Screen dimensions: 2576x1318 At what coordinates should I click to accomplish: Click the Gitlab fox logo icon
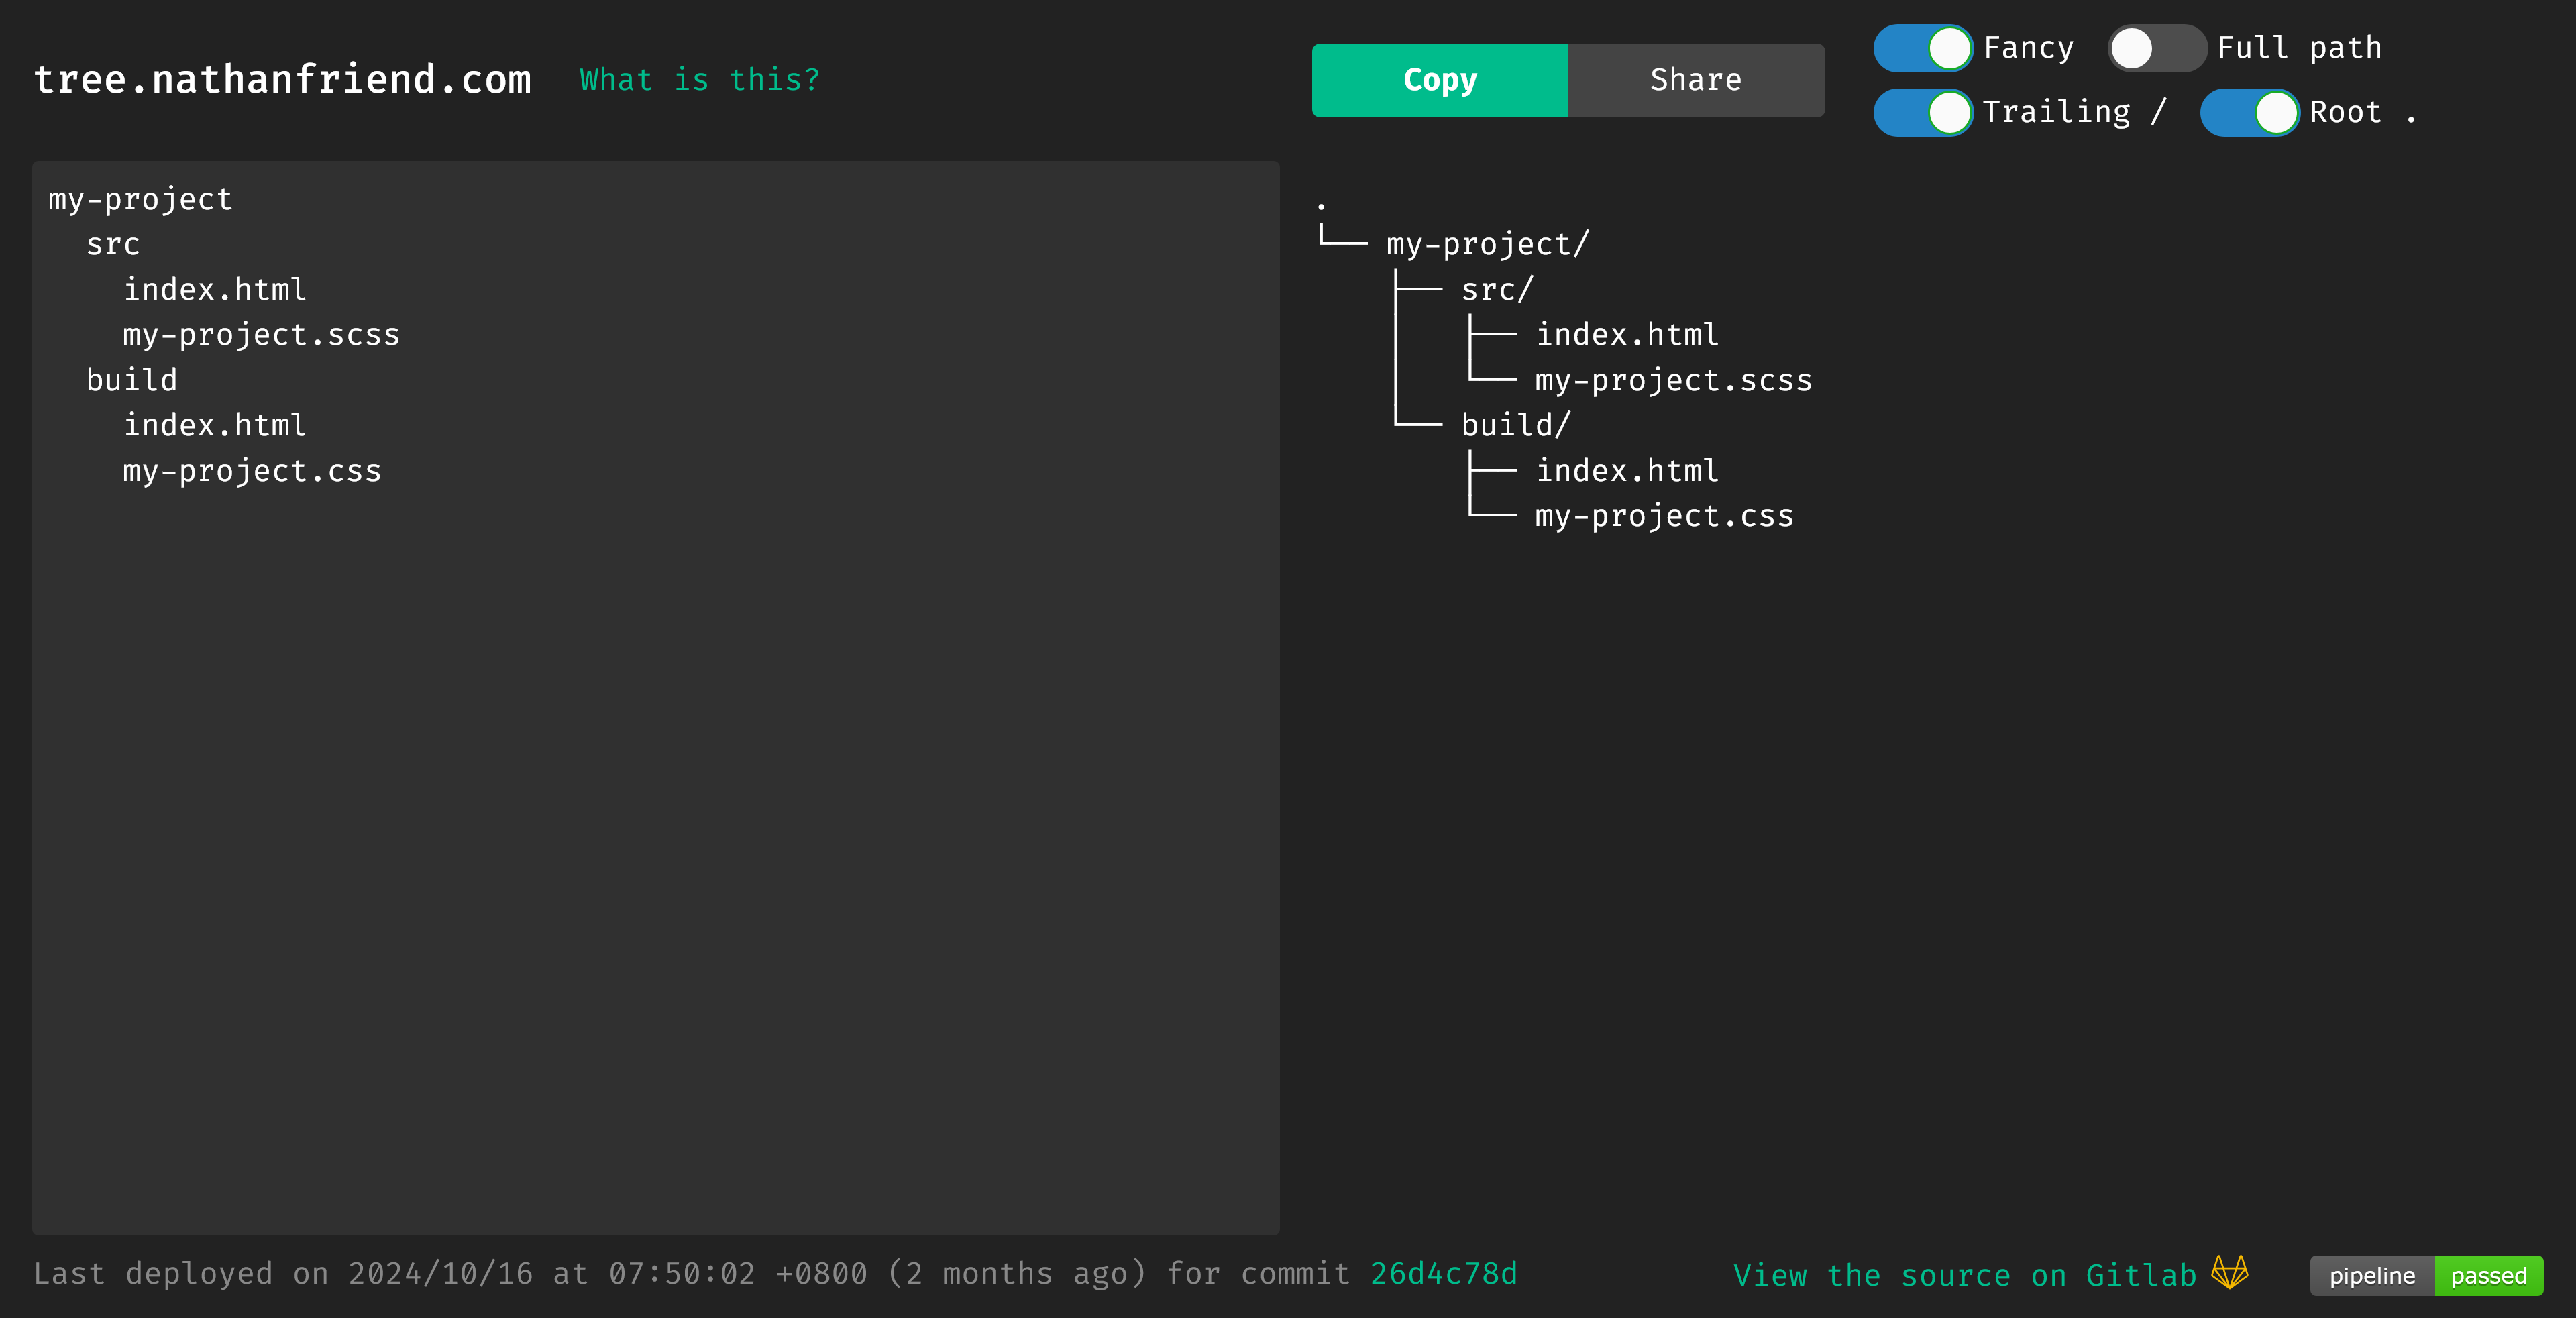tap(2229, 1273)
